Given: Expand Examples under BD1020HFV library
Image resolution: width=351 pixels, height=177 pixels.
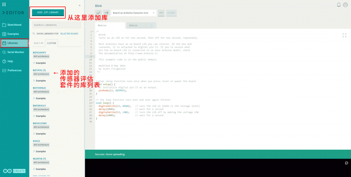Looking at the screenshot, I should pos(39,63).
